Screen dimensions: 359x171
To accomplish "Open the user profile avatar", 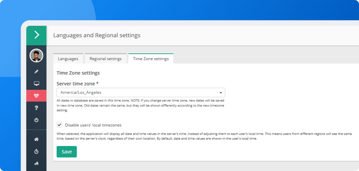I will coord(36,56).
